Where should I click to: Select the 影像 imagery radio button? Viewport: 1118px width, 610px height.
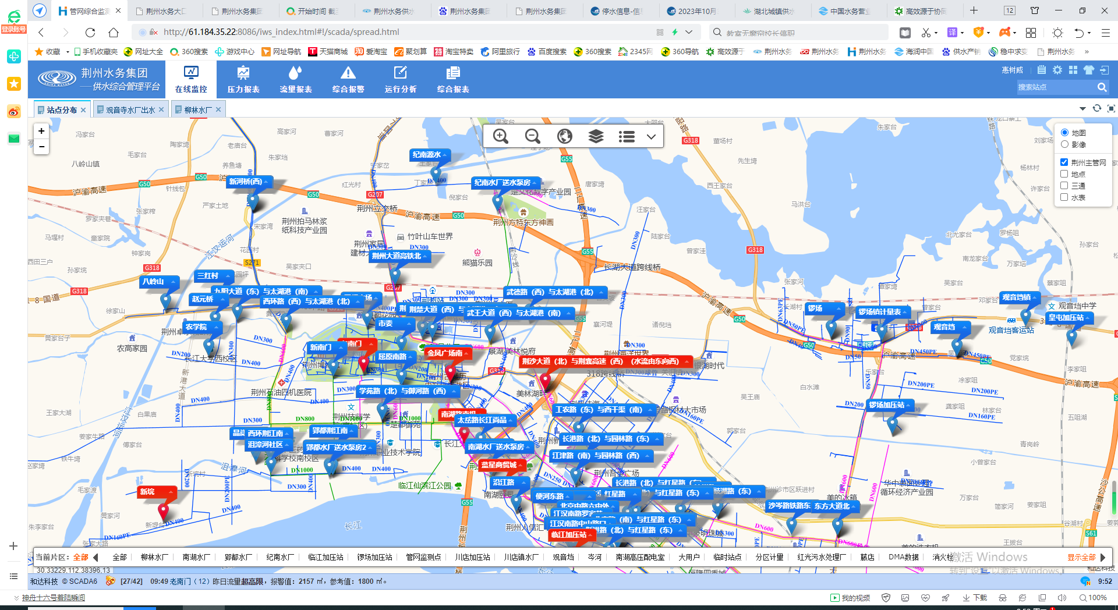pyautogui.click(x=1065, y=144)
